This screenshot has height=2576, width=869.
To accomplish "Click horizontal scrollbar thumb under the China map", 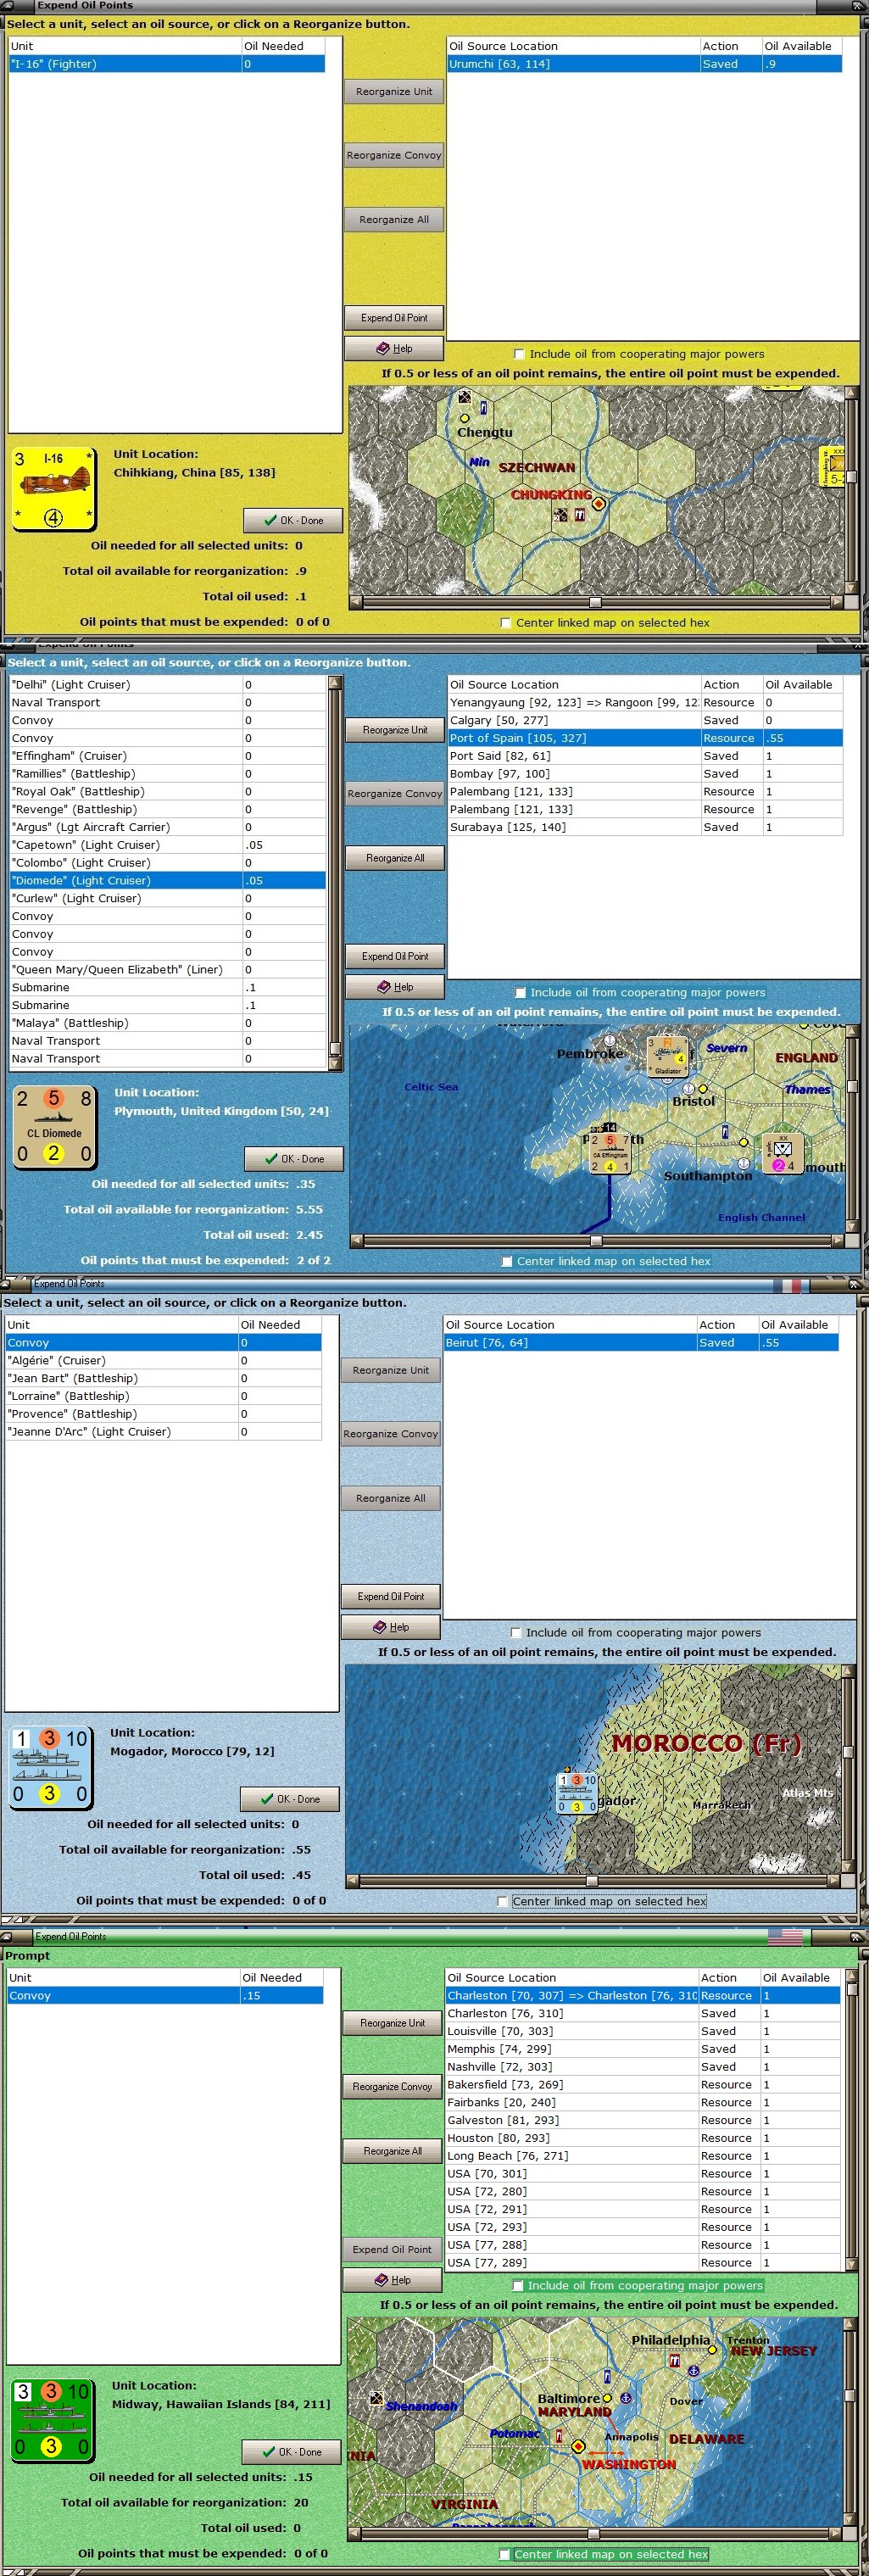I will pyautogui.click(x=595, y=602).
